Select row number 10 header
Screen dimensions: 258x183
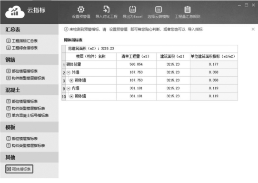click(x=64, y=97)
